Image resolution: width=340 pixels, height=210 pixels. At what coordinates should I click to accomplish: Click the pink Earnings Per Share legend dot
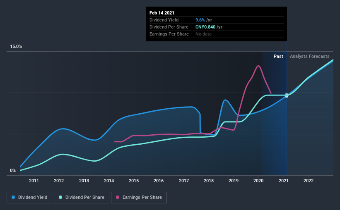coord(118,197)
